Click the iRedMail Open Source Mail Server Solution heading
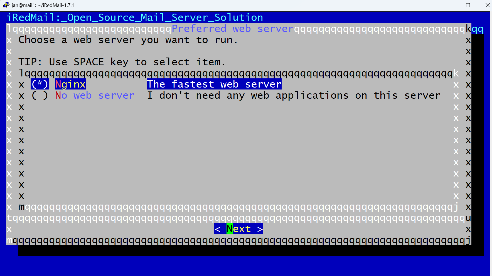The image size is (492, 276). point(135,18)
